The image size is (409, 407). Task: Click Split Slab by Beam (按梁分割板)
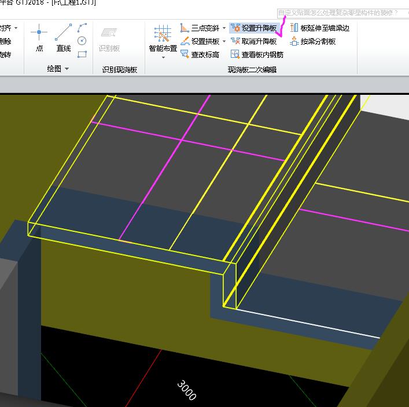[x=313, y=41]
